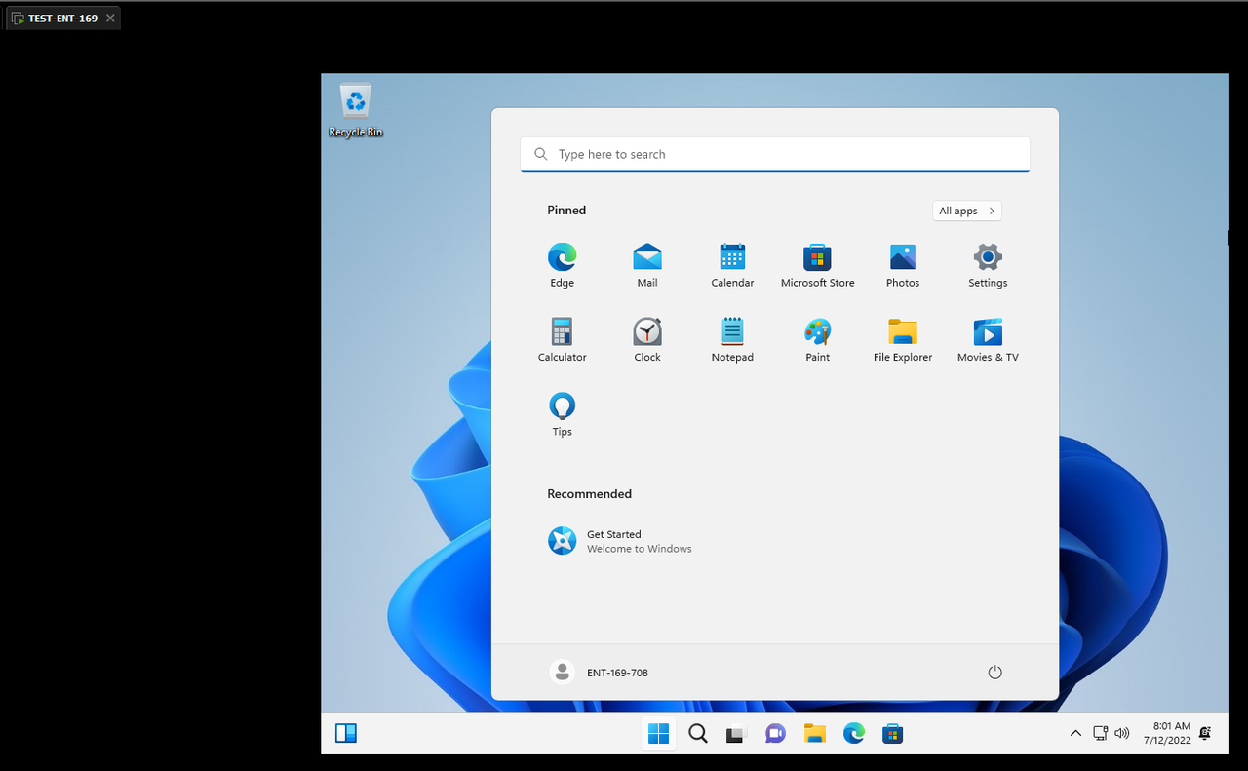Open File Explorer from the pinned apps
The width and height of the screenshot is (1248, 771).
point(903,339)
